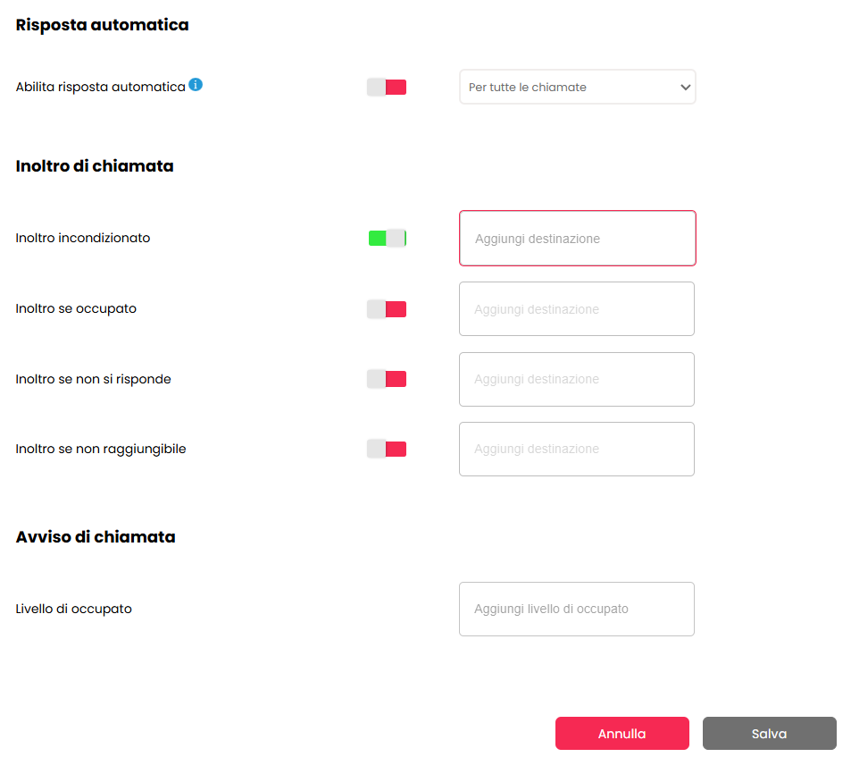Image resolution: width=851 pixels, height=757 pixels.
Task: Click the Salva button
Action: [769, 733]
